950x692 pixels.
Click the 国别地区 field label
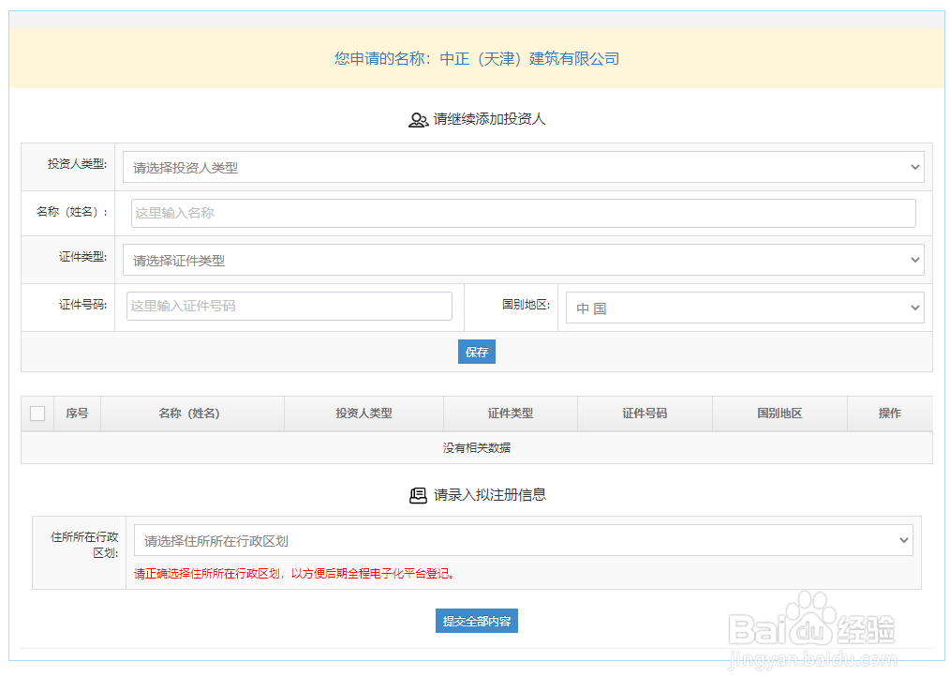(x=511, y=307)
